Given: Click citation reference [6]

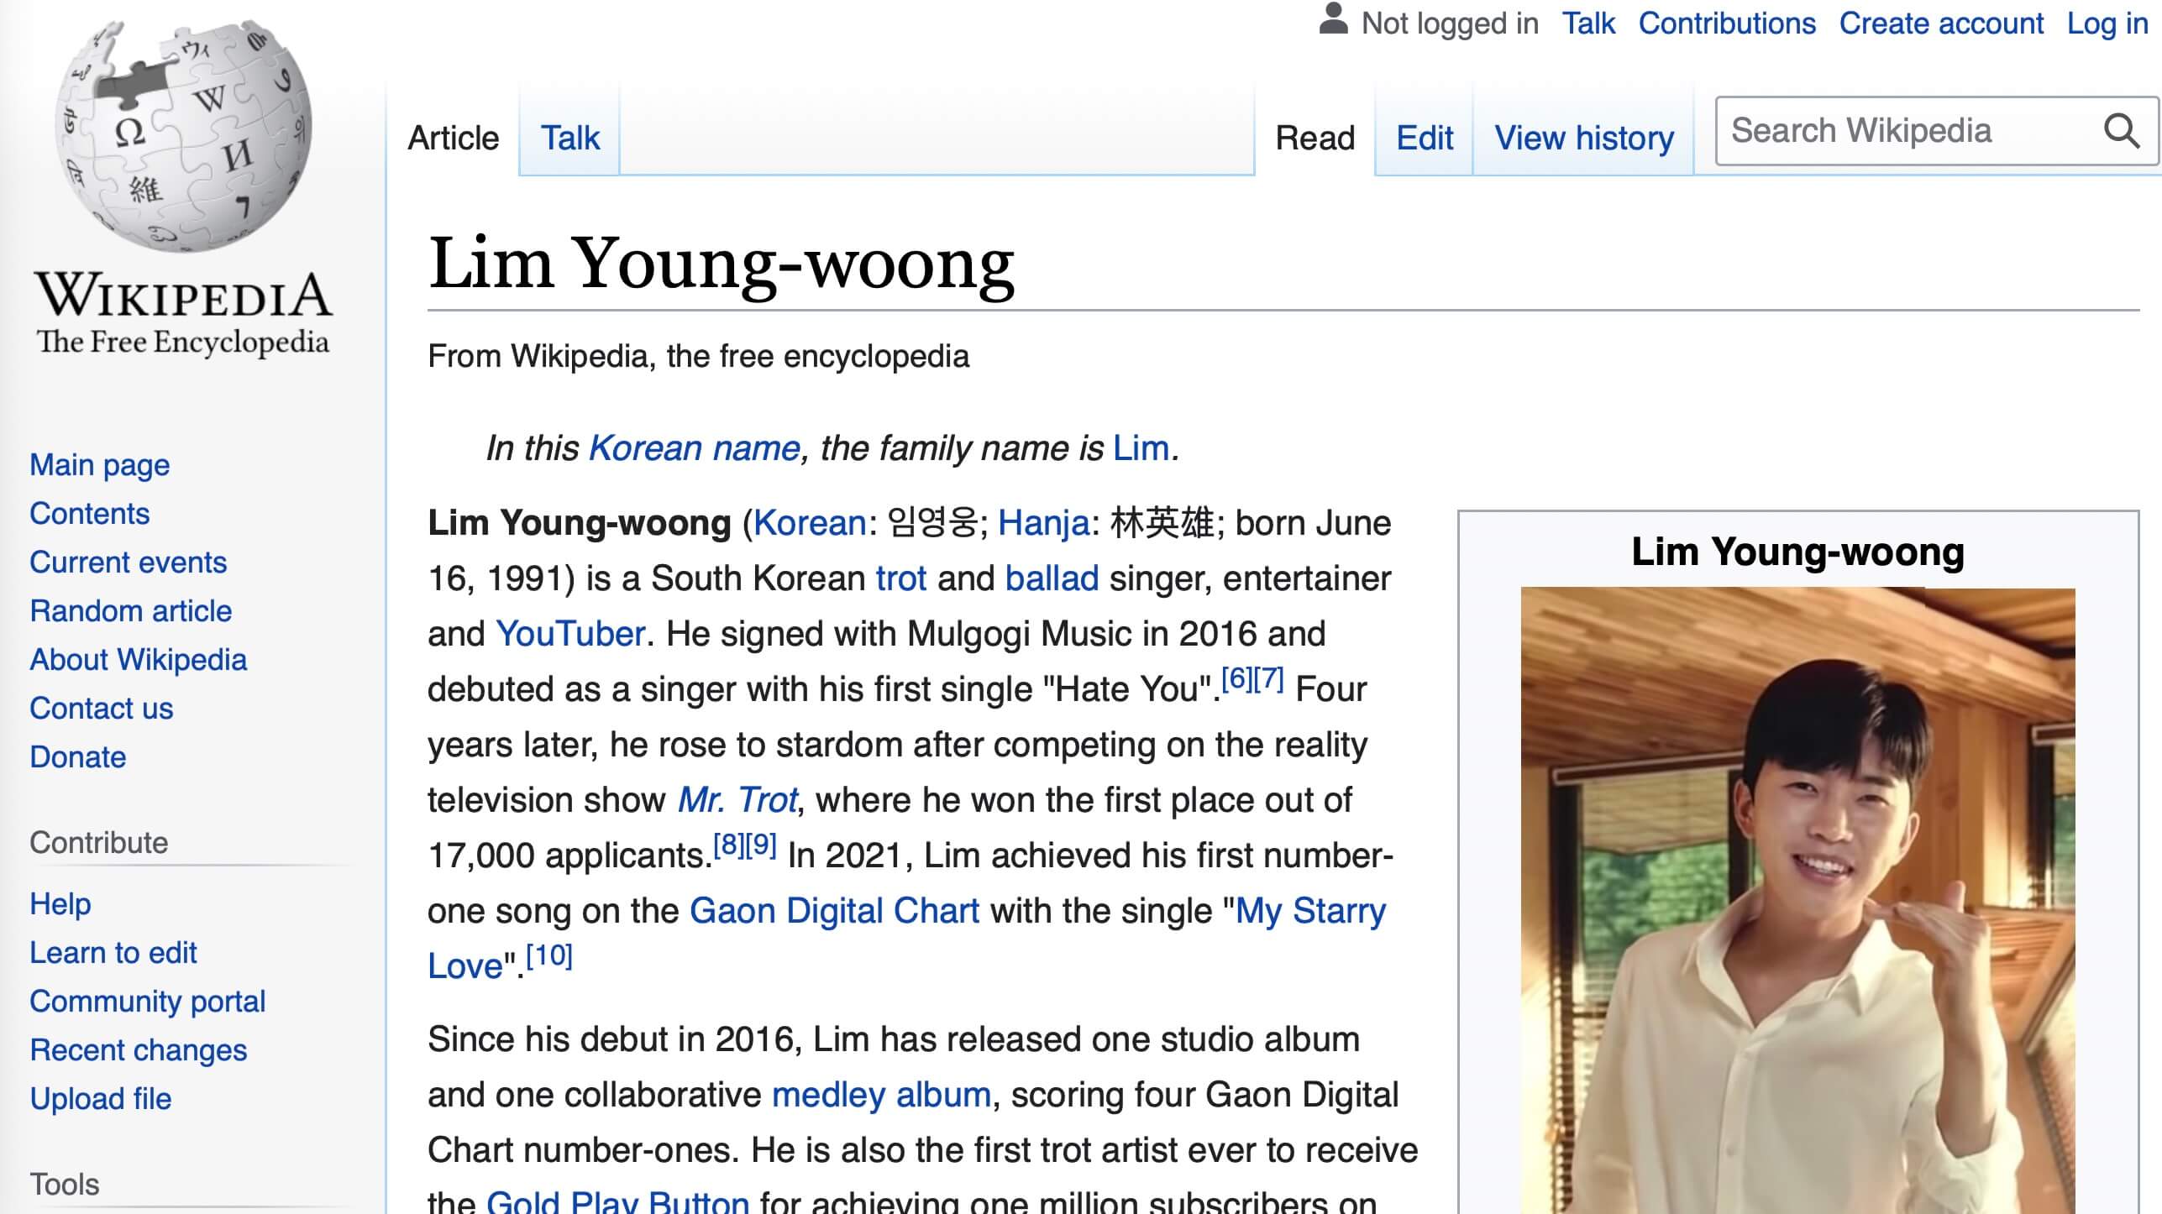Looking at the screenshot, I should click(x=1236, y=678).
